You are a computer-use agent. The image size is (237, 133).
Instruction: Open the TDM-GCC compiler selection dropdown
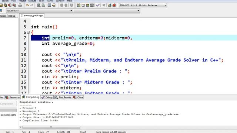click(x=143, y=5)
